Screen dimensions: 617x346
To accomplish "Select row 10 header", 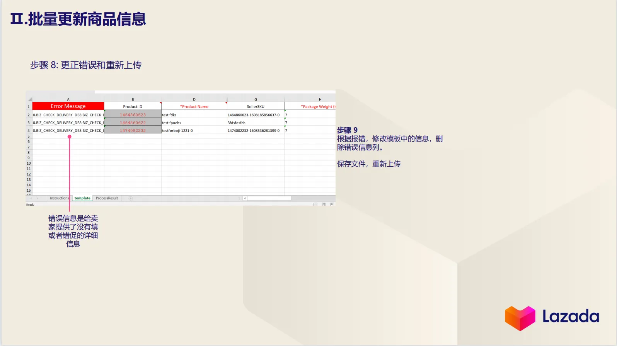I will [29, 163].
